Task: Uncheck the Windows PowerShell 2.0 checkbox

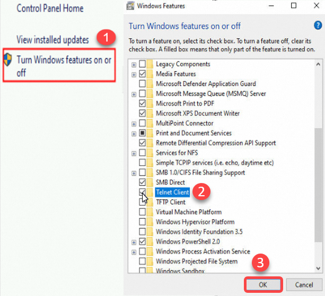Action: point(143,242)
